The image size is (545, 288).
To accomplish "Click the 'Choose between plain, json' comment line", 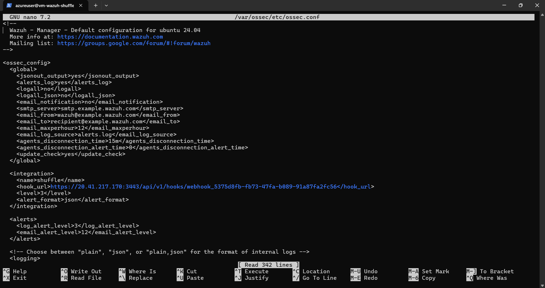I will pos(160,252).
